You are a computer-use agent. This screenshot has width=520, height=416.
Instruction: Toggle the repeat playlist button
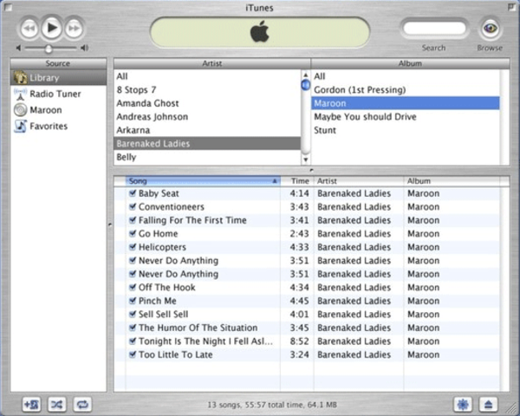click(x=82, y=405)
